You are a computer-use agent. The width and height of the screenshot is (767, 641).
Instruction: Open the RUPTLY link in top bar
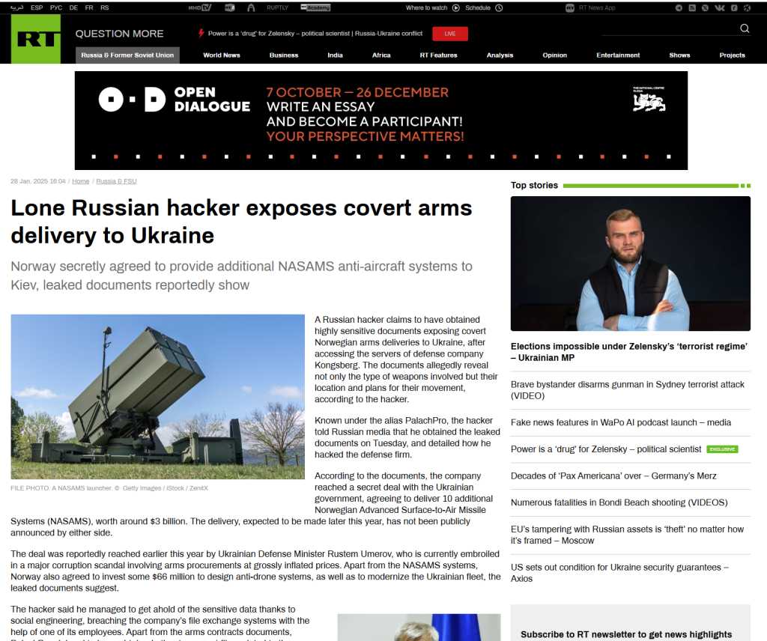(x=277, y=7)
